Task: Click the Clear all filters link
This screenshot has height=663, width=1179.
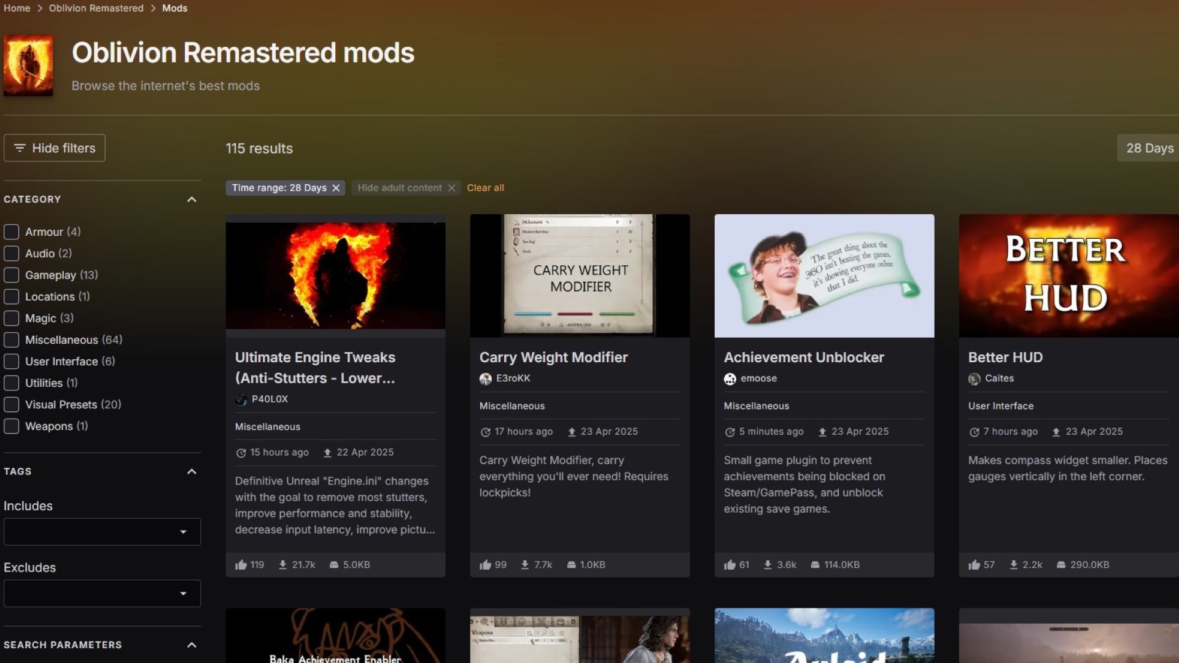Action: (485, 188)
